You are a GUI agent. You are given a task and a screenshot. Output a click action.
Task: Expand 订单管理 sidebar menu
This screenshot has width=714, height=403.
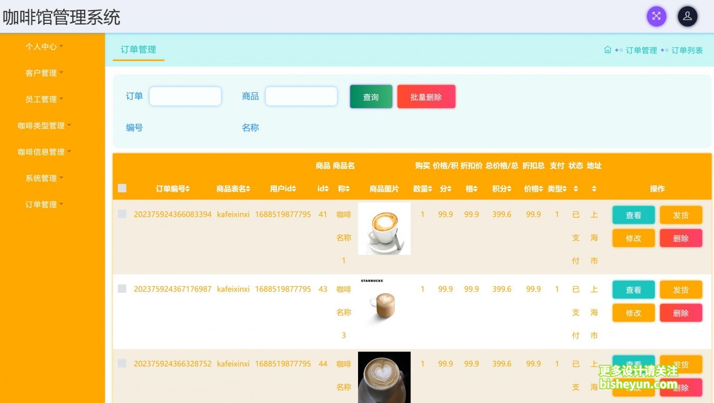point(44,205)
